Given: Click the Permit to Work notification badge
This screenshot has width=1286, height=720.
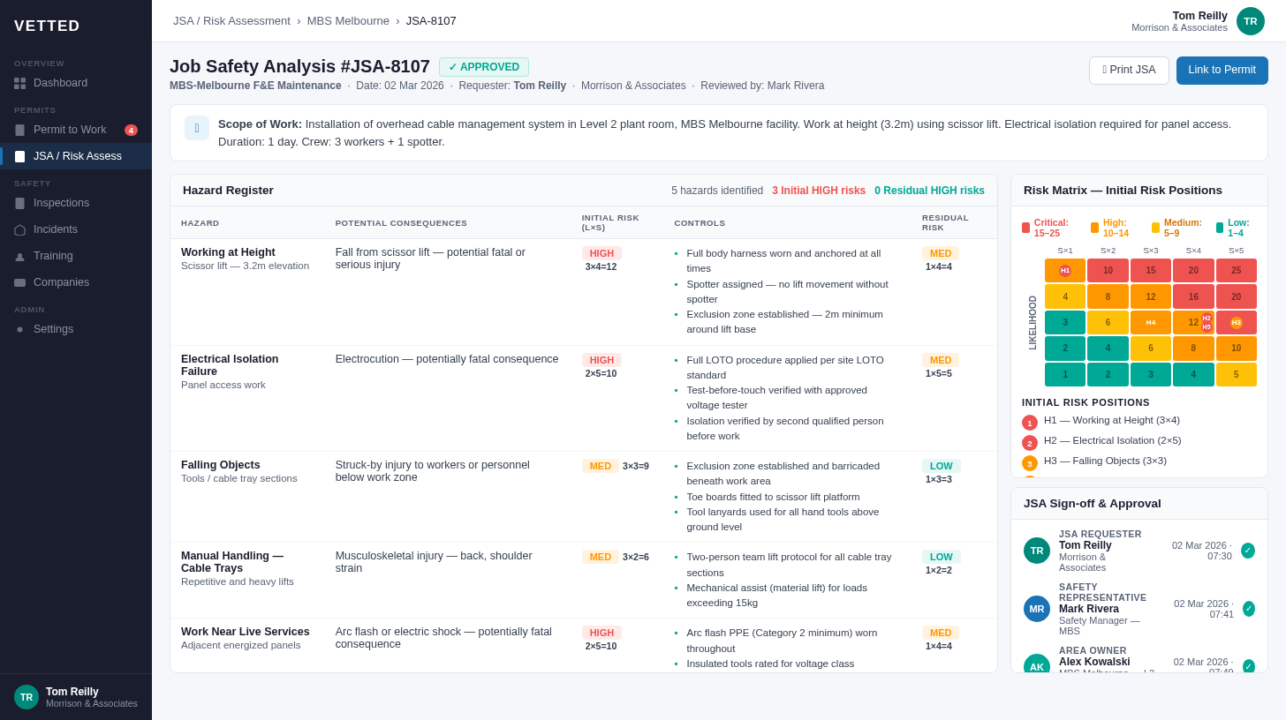Looking at the screenshot, I should pyautogui.click(x=131, y=129).
